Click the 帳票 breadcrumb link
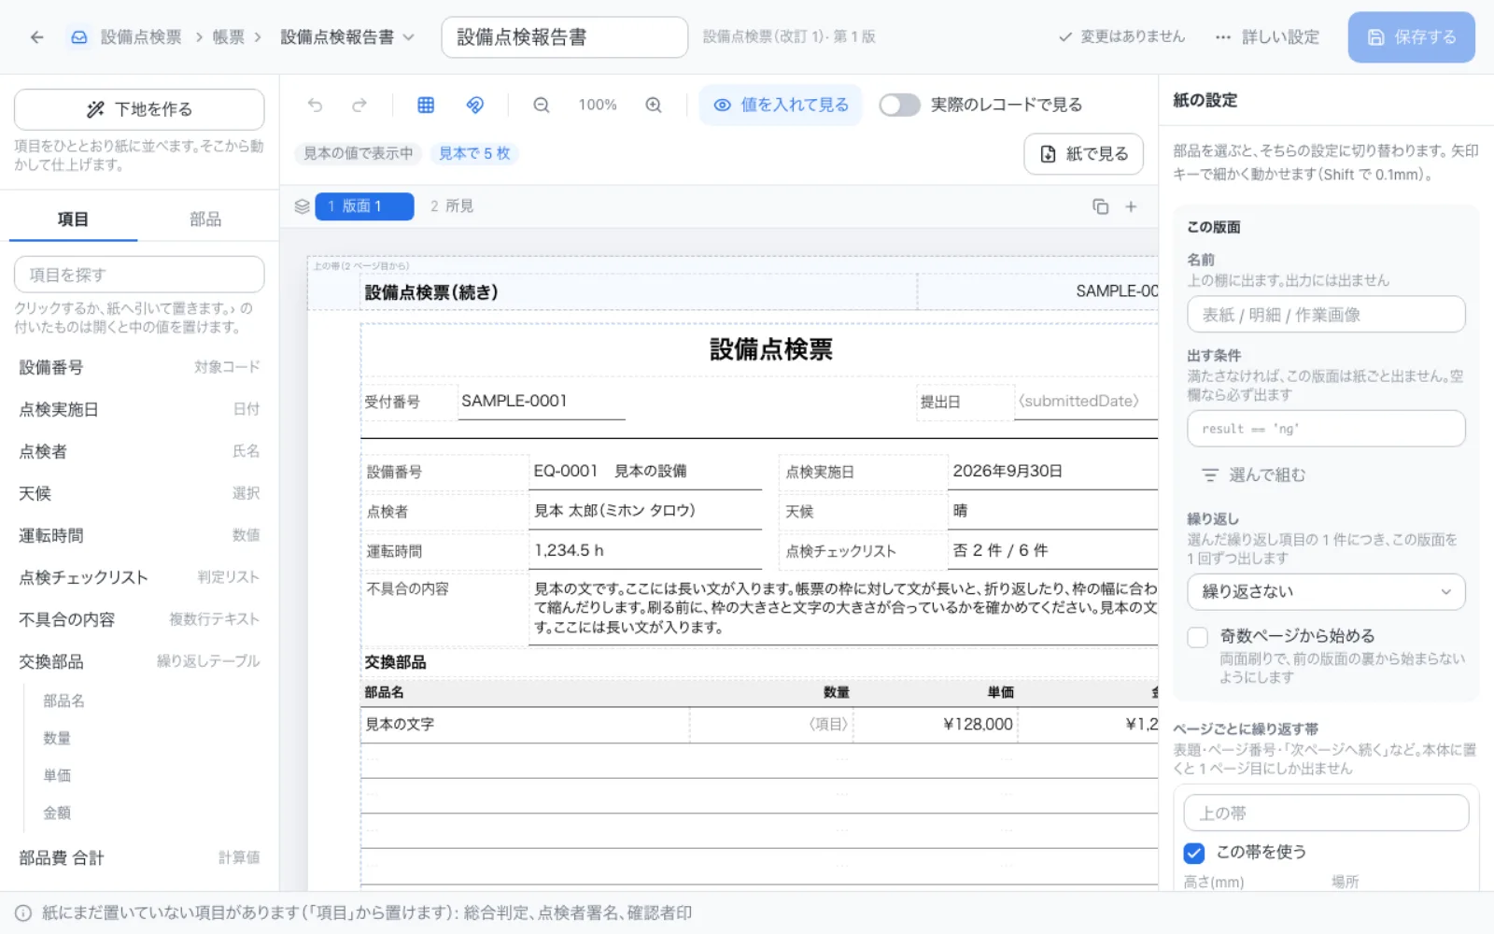 coord(229,37)
